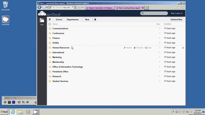Share the Human Resources folder

[148, 48]
